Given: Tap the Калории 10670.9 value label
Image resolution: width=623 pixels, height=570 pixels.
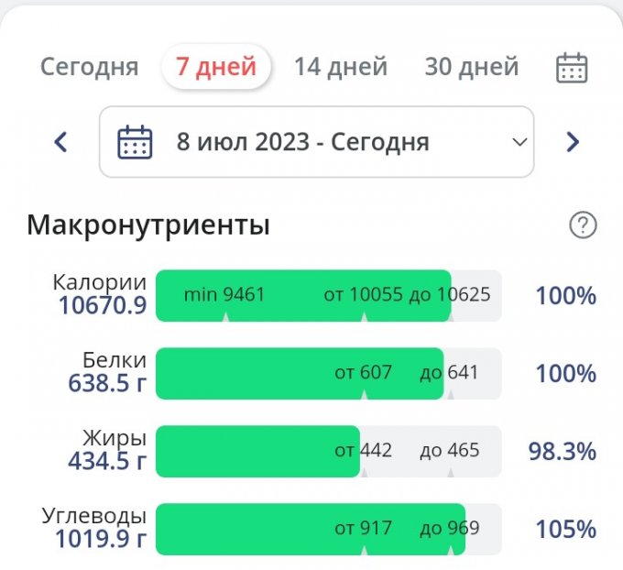Looking at the screenshot, I should coord(103,305).
